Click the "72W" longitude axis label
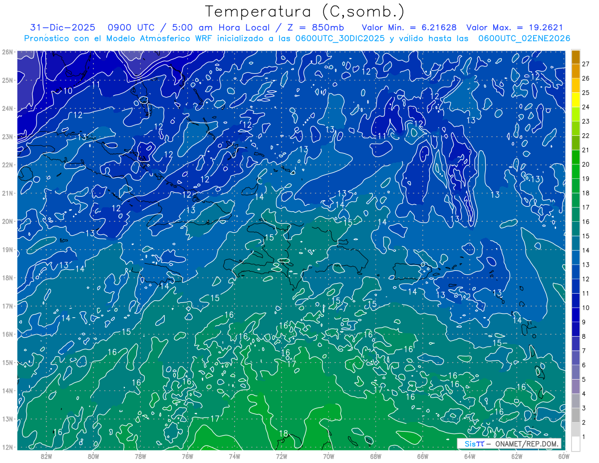Viewport: 599px width, 463px height. (282, 456)
